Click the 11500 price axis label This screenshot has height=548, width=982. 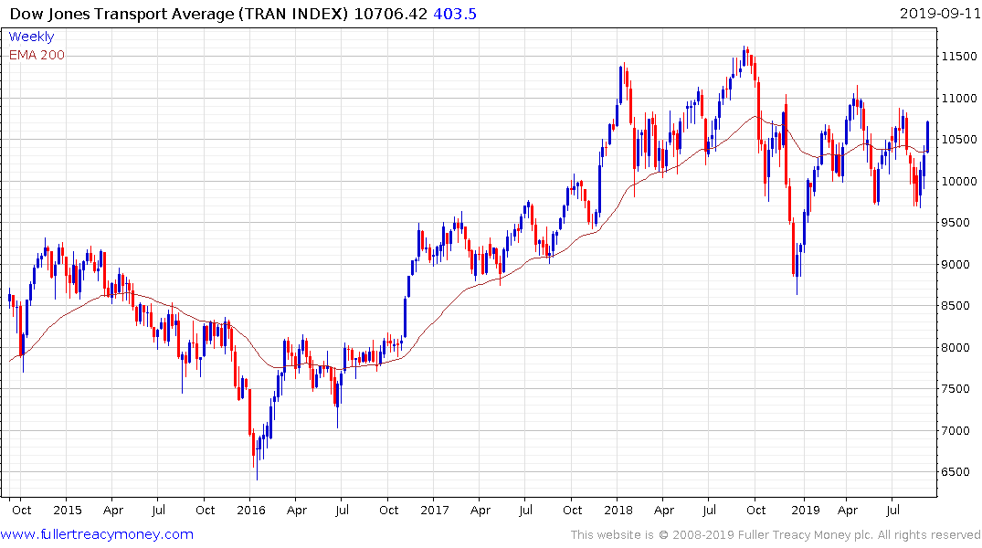click(x=959, y=57)
